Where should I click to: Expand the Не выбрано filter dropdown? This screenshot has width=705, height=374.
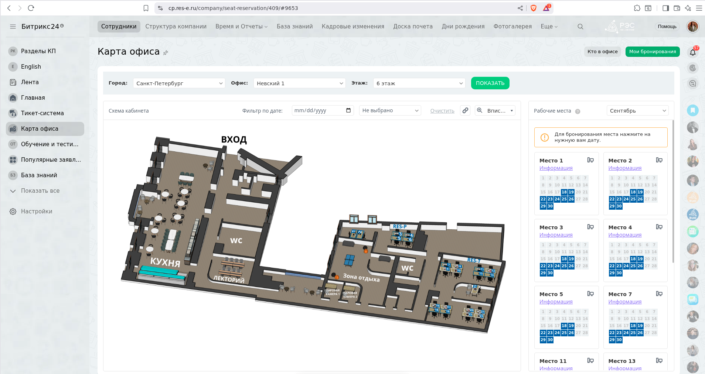pyautogui.click(x=390, y=110)
